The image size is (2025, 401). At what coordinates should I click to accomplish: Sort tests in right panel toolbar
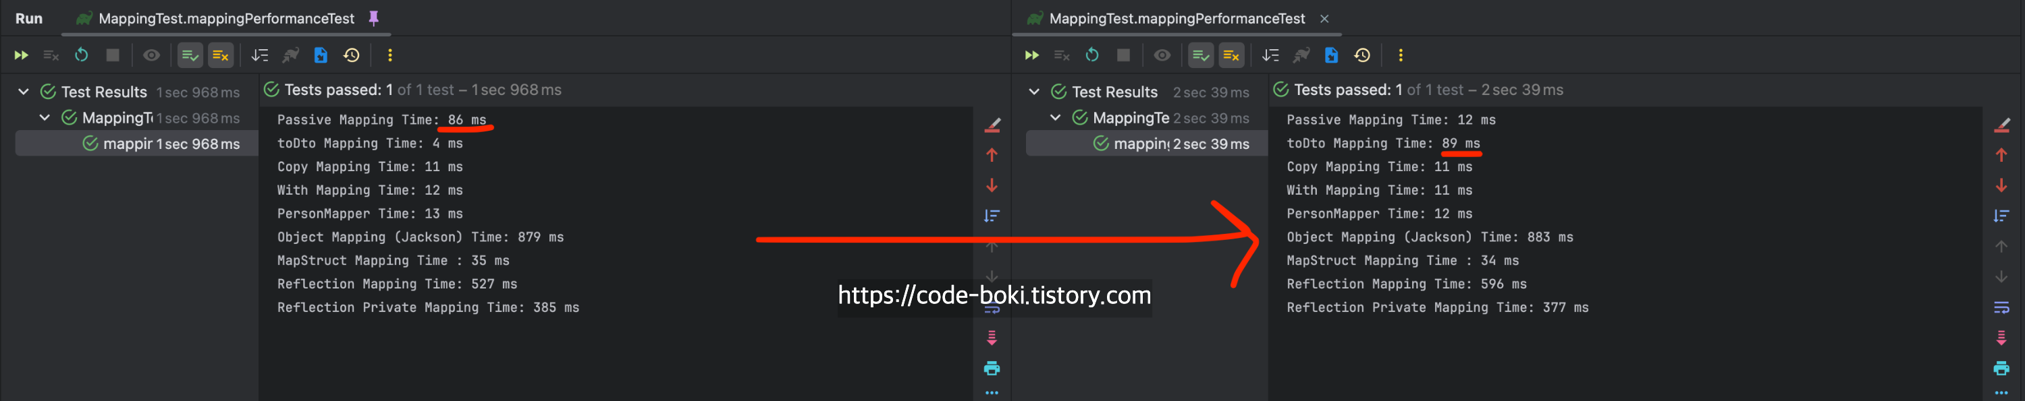point(1270,55)
